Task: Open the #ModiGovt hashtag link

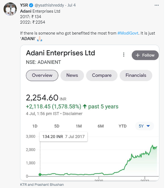Action: [128, 33]
